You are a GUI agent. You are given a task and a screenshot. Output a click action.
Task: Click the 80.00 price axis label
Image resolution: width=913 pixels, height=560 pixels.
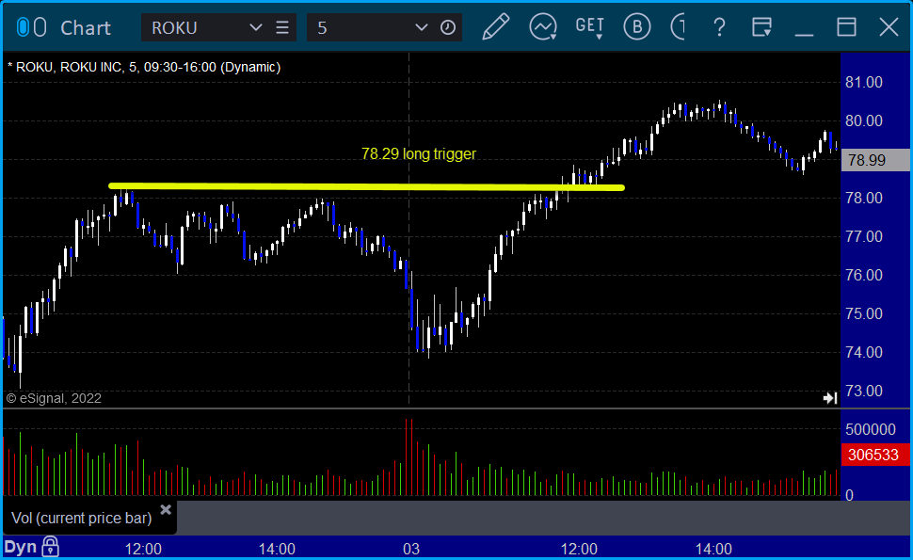[x=864, y=120]
